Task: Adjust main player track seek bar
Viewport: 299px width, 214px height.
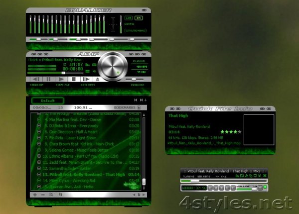Action: point(55,73)
